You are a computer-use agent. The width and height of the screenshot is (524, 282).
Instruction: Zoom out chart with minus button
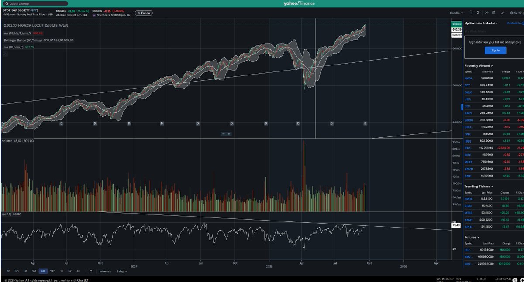point(223,134)
